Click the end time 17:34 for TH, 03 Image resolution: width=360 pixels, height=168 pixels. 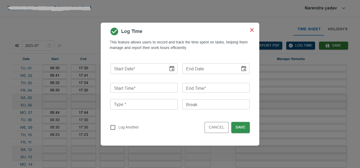pyautogui.click(x=83, y=83)
